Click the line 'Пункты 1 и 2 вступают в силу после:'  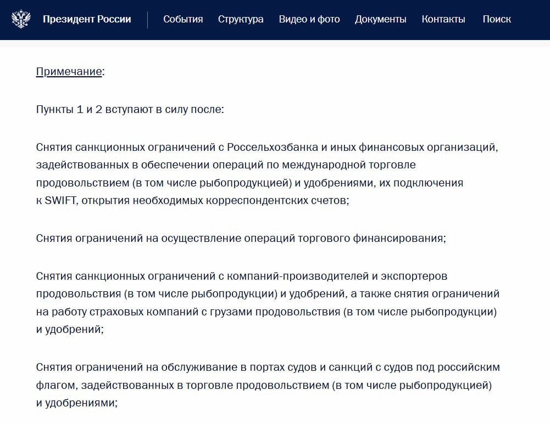(x=130, y=109)
